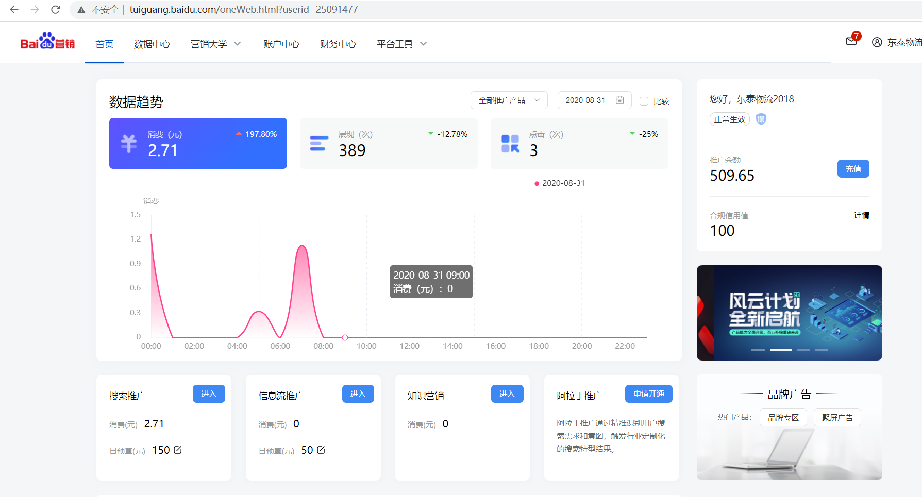
Task: Click the 合规信用值 value 100
Action: click(x=722, y=231)
